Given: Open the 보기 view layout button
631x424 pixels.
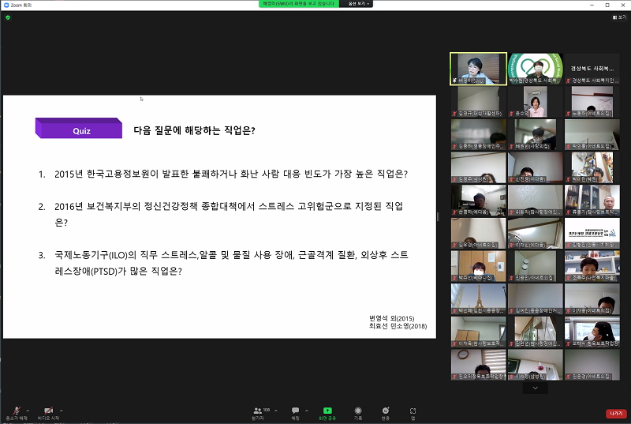Looking at the screenshot, I should (x=619, y=17).
